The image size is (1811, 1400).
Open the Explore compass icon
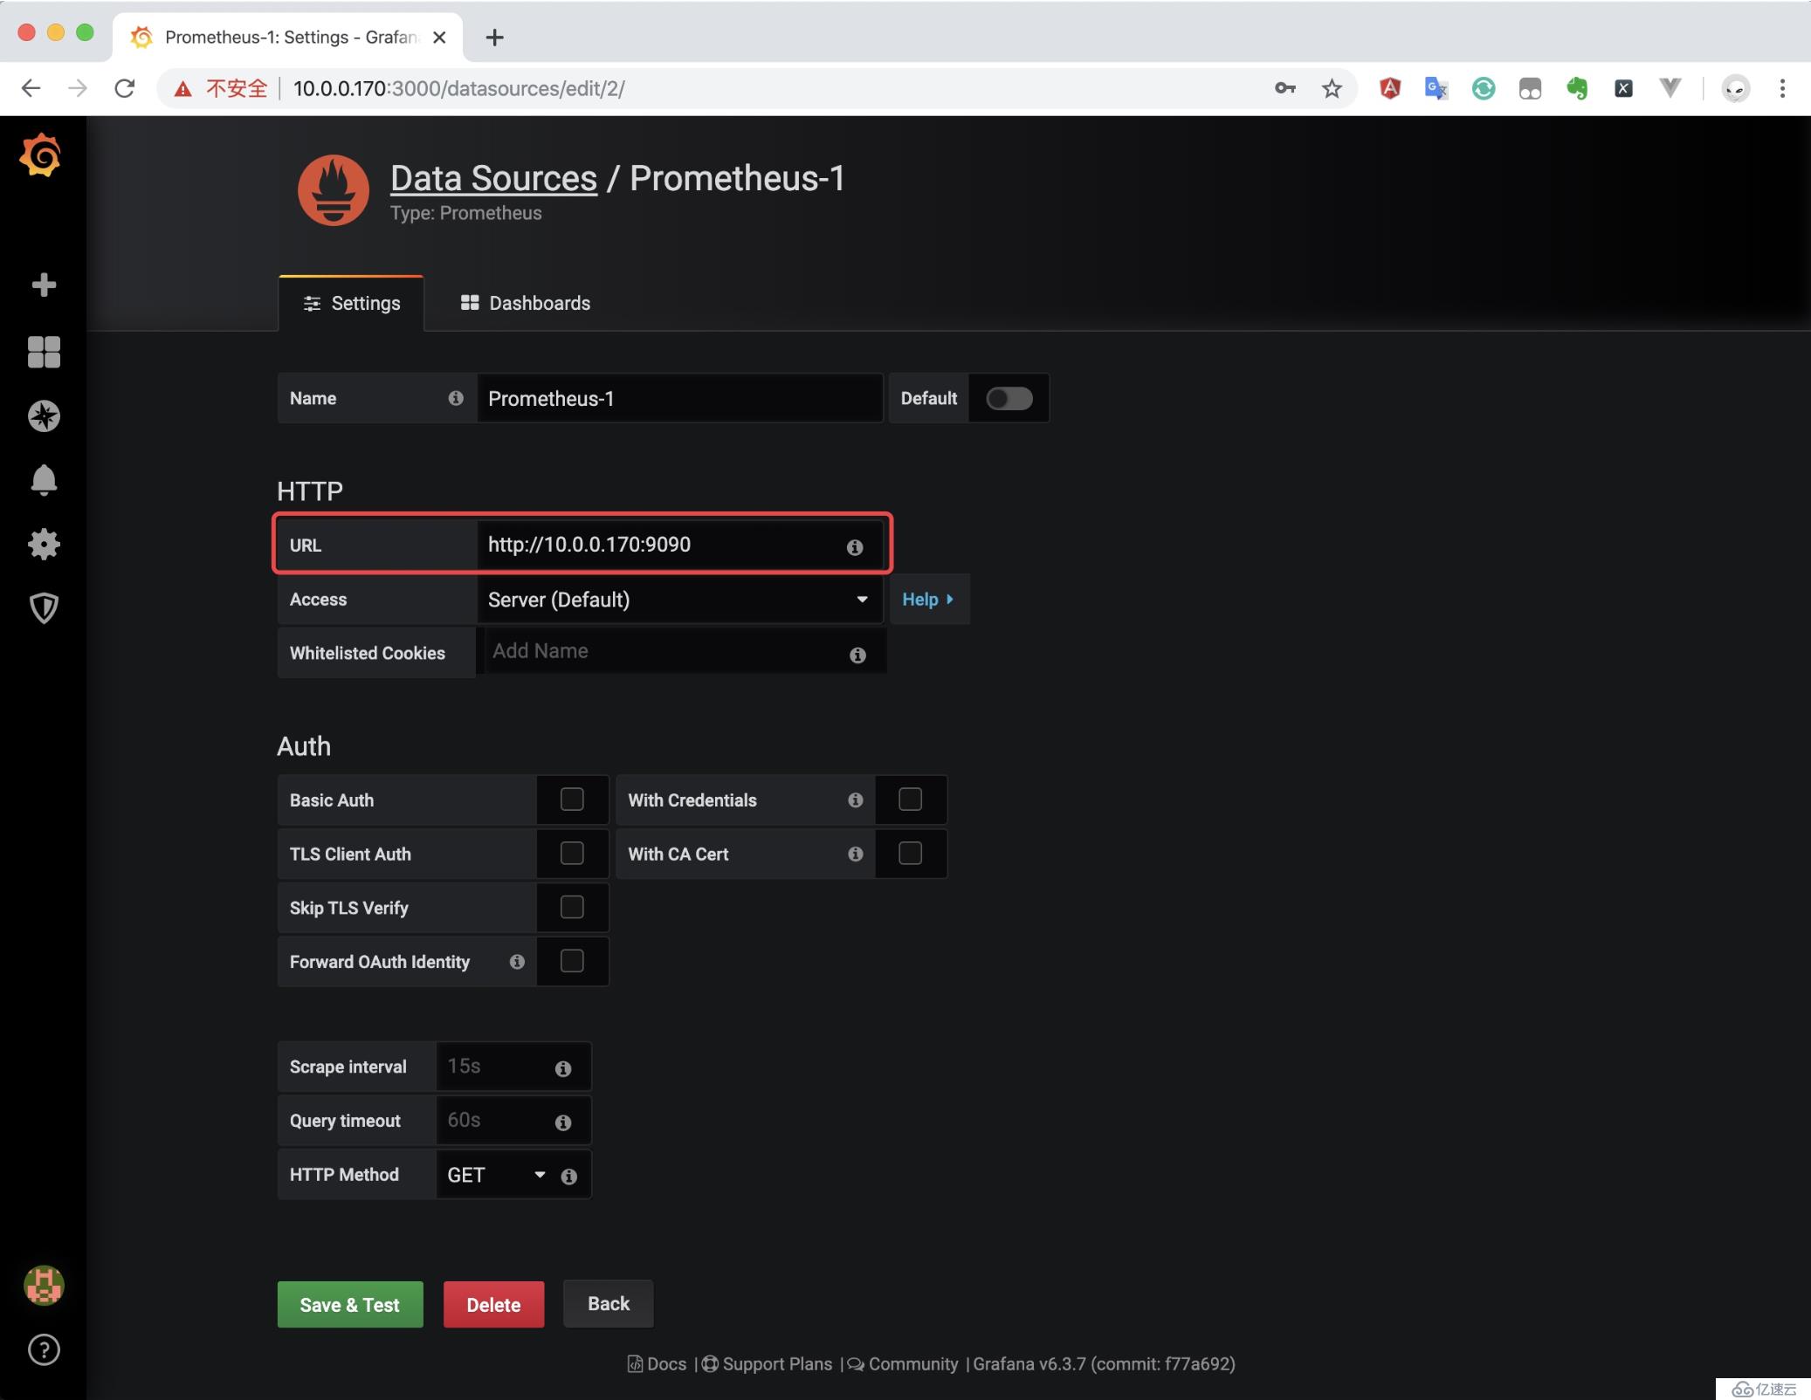pos(44,415)
